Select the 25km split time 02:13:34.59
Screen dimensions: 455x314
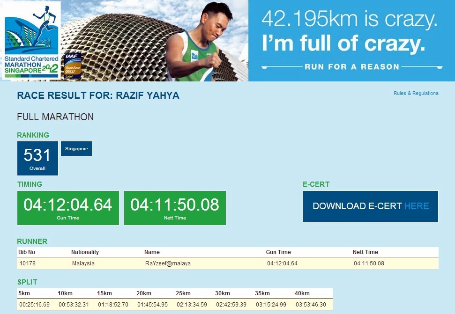[192, 305]
